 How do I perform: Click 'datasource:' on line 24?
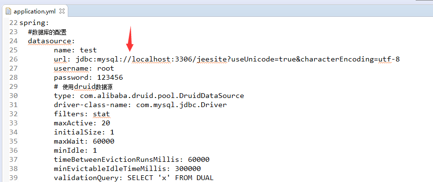[51, 41]
